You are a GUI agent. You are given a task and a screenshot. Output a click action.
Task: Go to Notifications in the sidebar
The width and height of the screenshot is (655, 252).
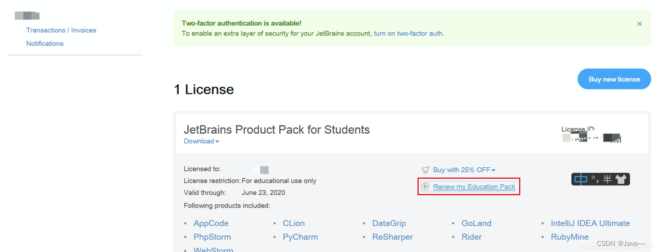pos(45,43)
